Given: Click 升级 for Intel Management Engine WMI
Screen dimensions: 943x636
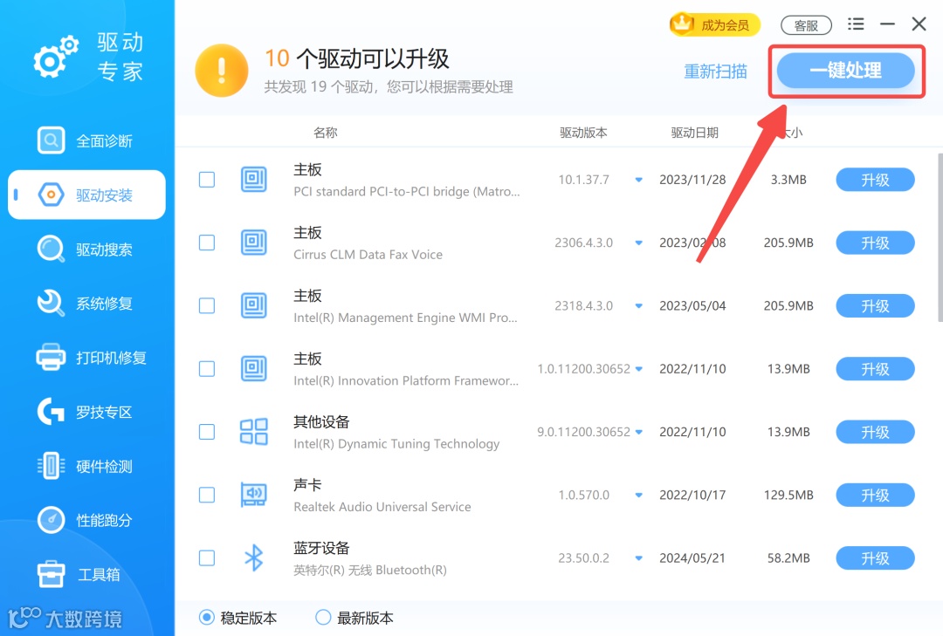Looking at the screenshot, I should click(x=875, y=305).
